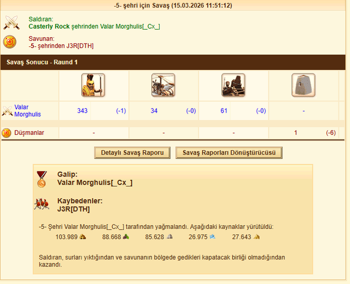
Task: Click the looted sulfur amount 27.643
Action: pos(242,236)
